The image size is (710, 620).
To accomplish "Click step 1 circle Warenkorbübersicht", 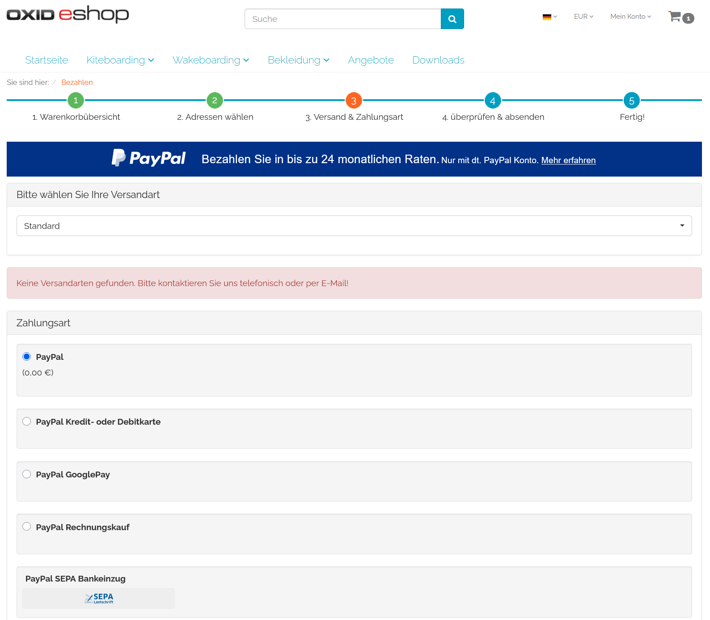I will click(76, 101).
